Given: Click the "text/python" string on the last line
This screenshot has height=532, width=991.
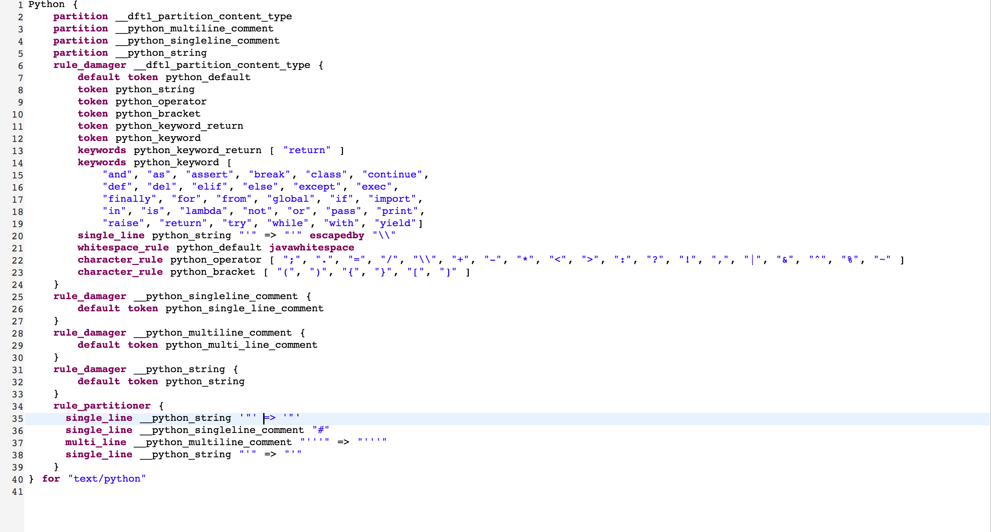Looking at the screenshot, I should (x=107, y=479).
